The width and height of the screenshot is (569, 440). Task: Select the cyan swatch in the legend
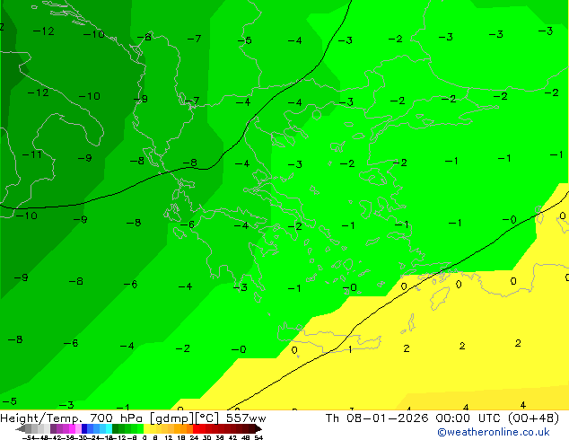click(x=109, y=428)
